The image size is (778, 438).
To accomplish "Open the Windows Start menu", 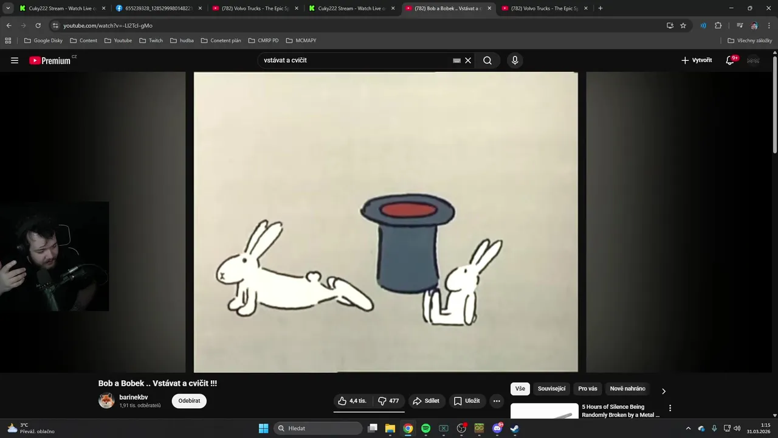I will (263, 428).
